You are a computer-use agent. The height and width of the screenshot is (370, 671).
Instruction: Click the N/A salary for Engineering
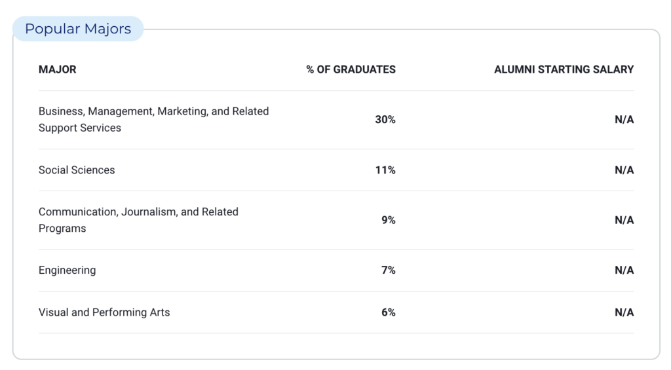624,270
